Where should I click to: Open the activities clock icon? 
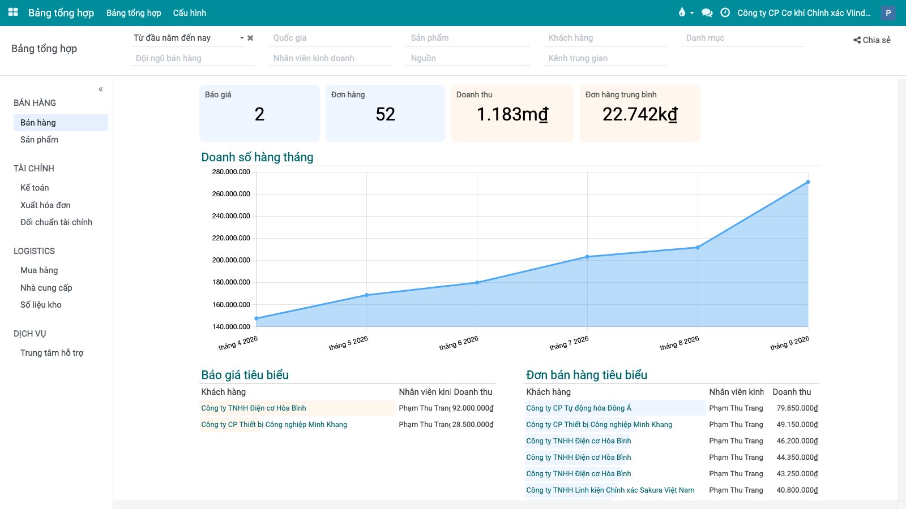725,12
